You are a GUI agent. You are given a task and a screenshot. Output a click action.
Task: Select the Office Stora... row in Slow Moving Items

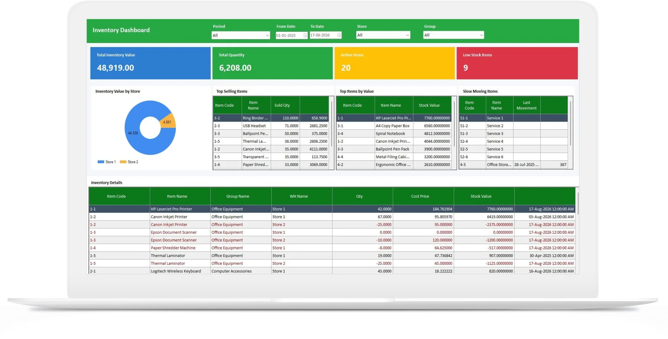[x=513, y=165]
